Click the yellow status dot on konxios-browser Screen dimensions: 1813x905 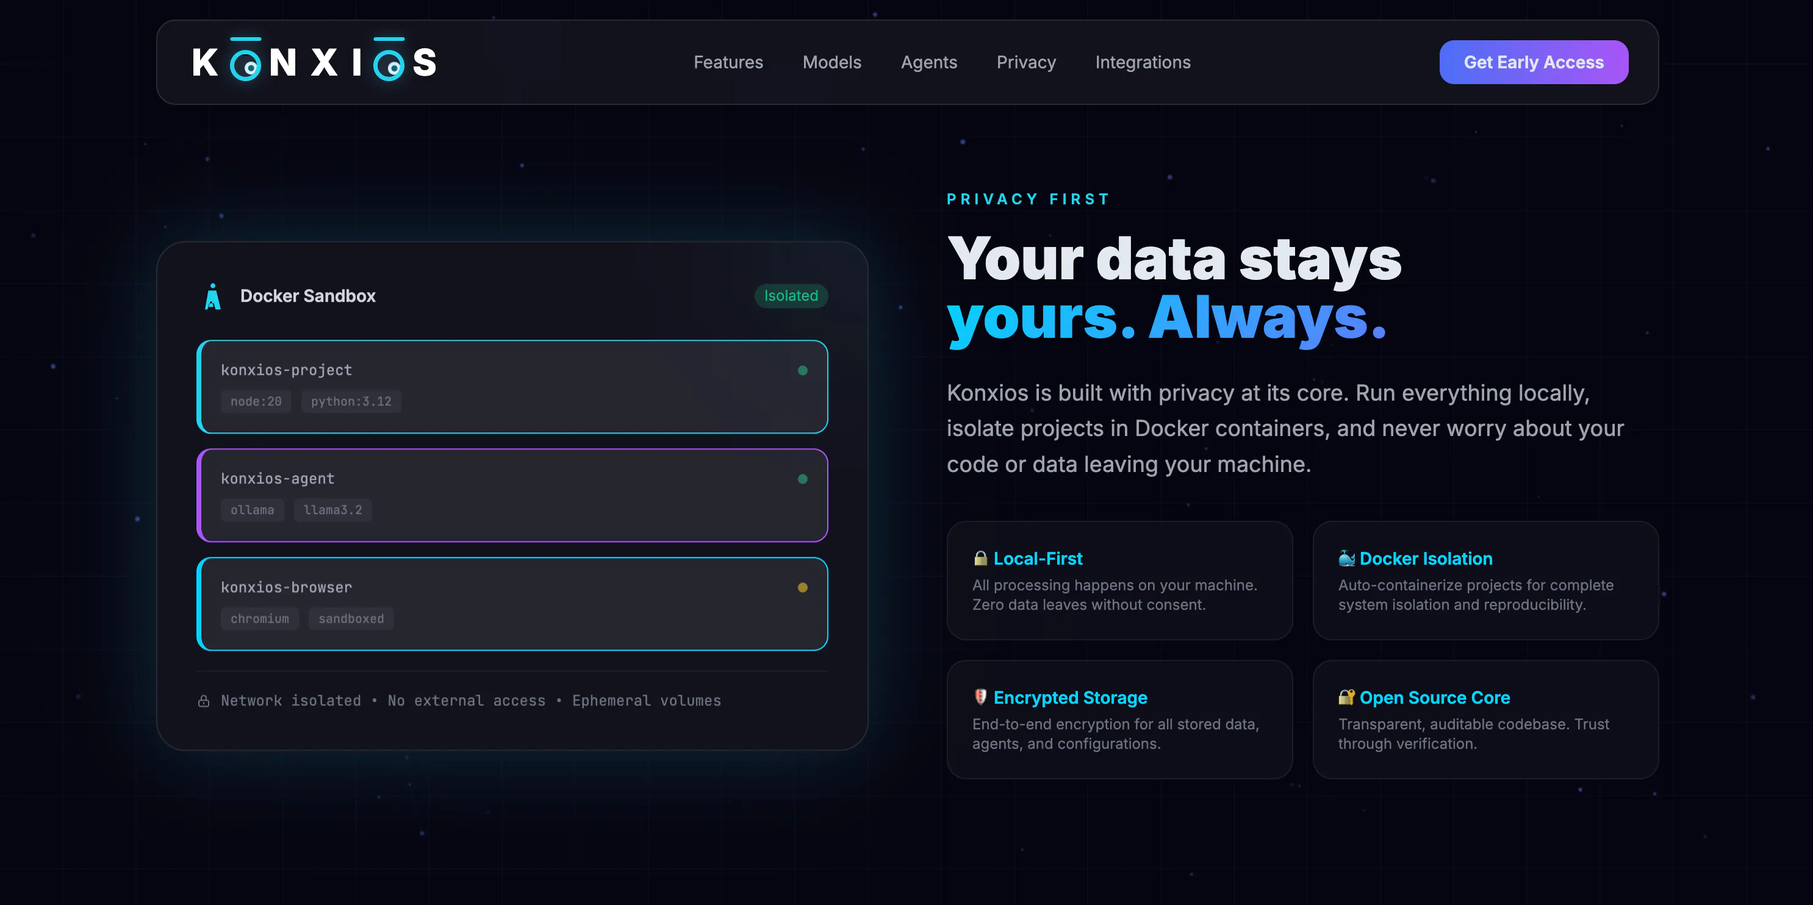click(x=802, y=587)
